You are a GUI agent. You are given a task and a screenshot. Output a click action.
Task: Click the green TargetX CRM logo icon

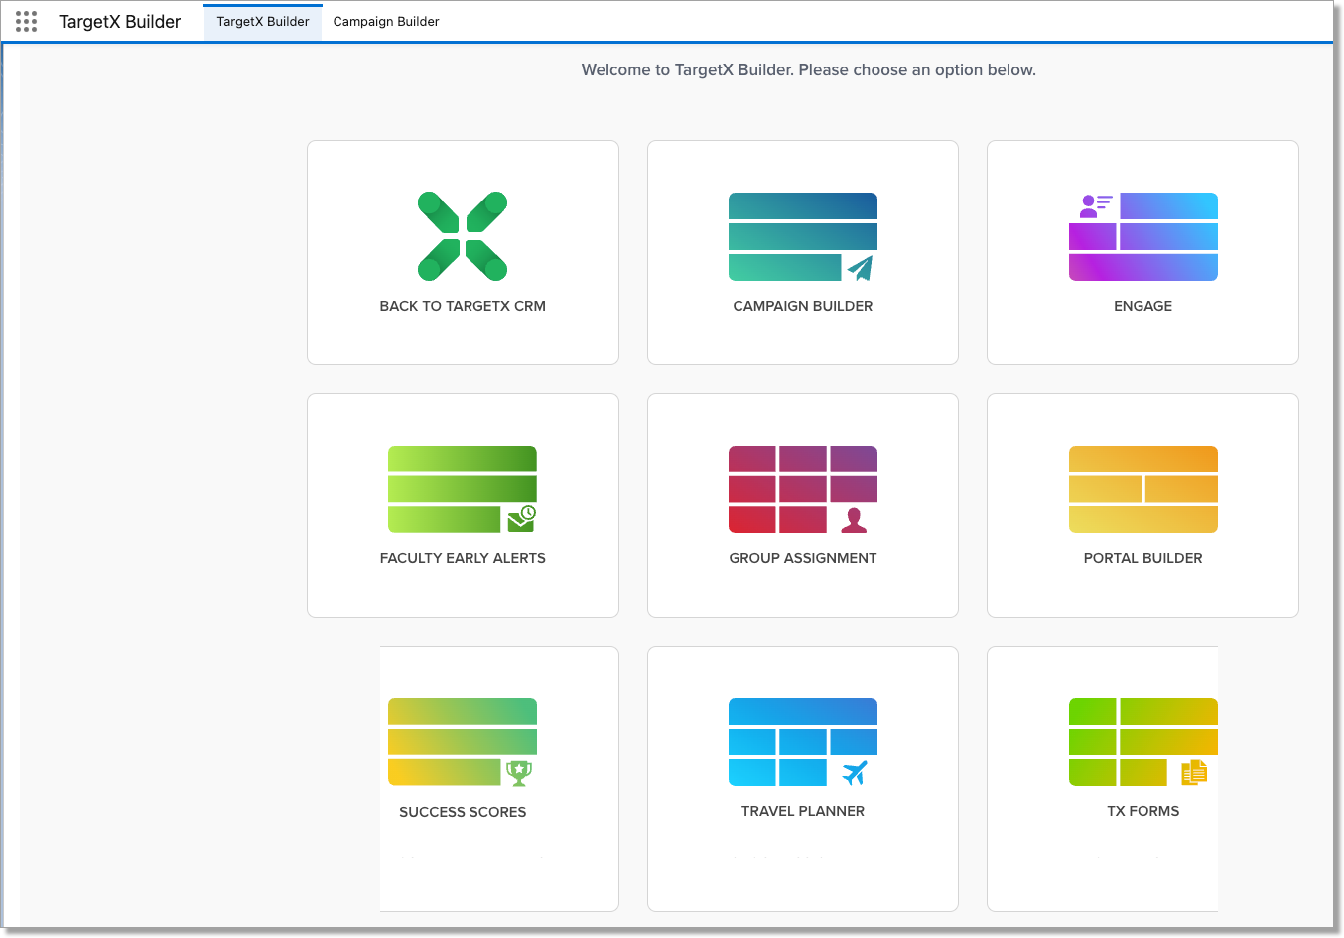463,236
